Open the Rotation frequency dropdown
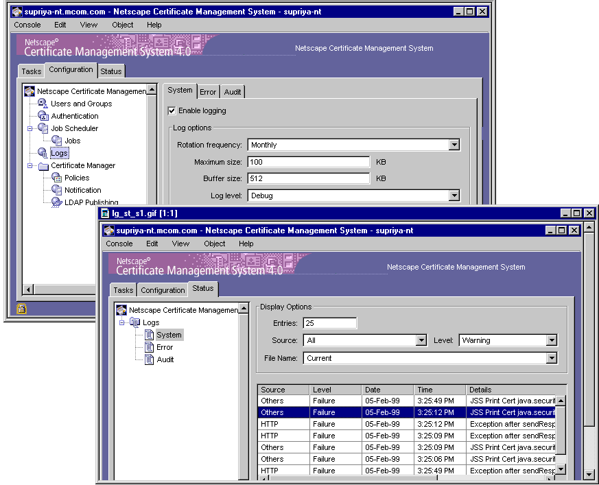 click(454, 145)
